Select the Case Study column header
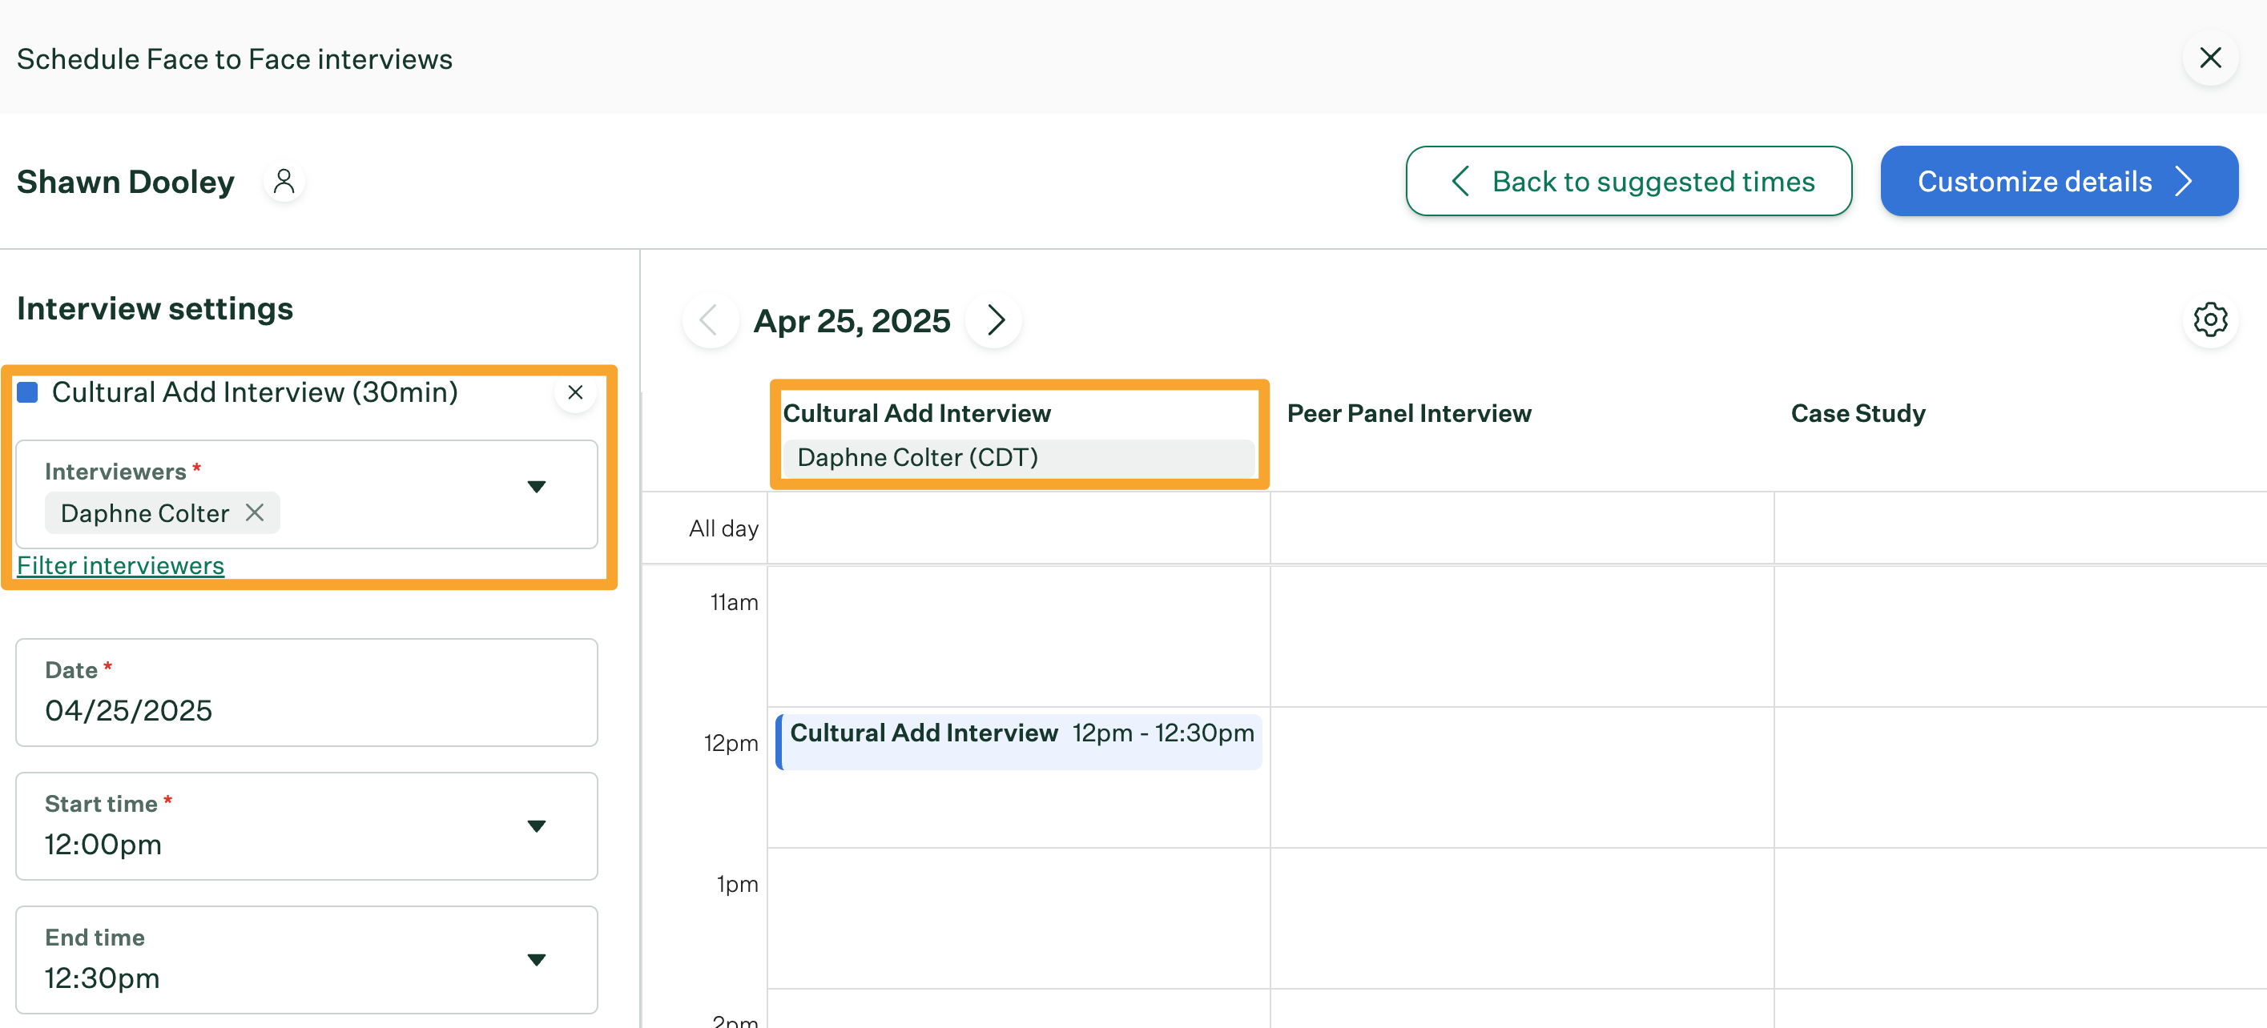Screen dimensions: 2267x1028 click(1858, 413)
